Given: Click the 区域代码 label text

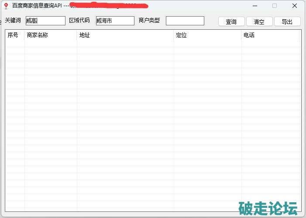Looking at the screenshot, I should pos(79,21).
